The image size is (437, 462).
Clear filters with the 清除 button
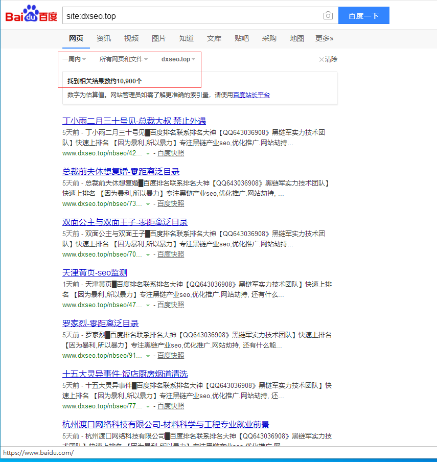click(328, 59)
